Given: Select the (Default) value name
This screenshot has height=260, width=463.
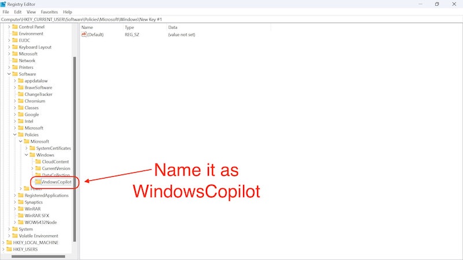Looking at the screenshot, I should click(95, 35).
